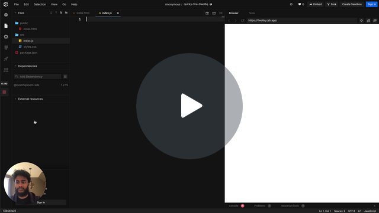Open the Console tab
The height and width of the screenshot is (213, 379).
click(233, 206)
